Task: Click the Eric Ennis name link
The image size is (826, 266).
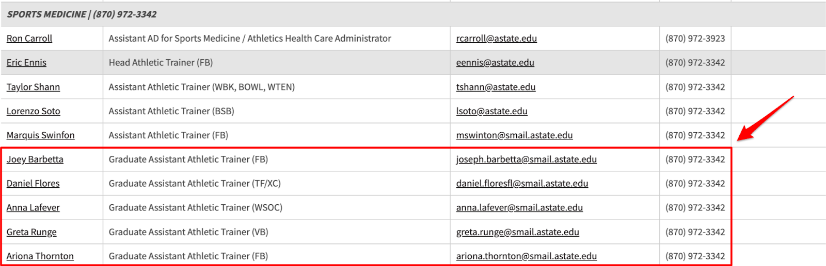Action: [x=26, y=63]
